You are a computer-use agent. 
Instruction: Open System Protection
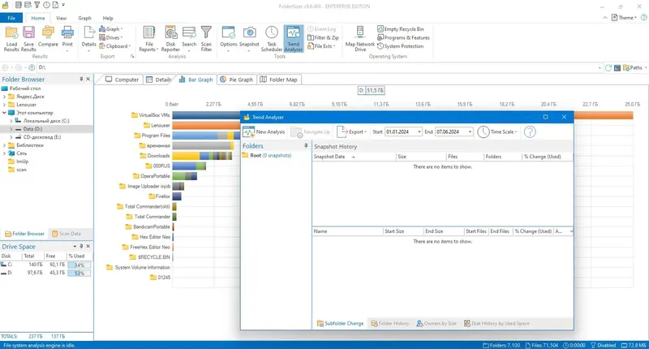tap(401, 46)
